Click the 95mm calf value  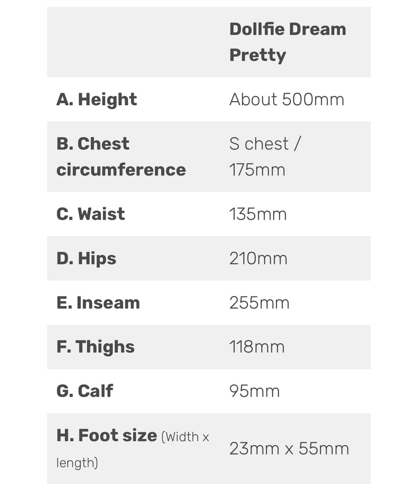[255, 391]
